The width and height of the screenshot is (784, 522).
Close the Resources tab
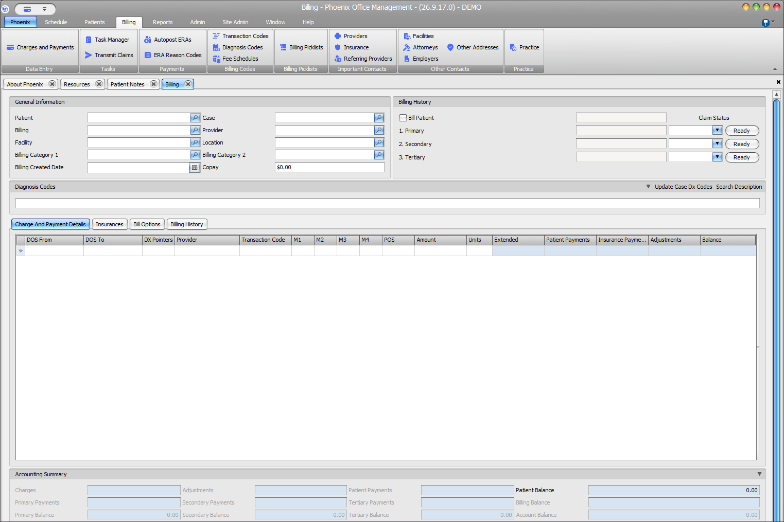click(99, 84)
